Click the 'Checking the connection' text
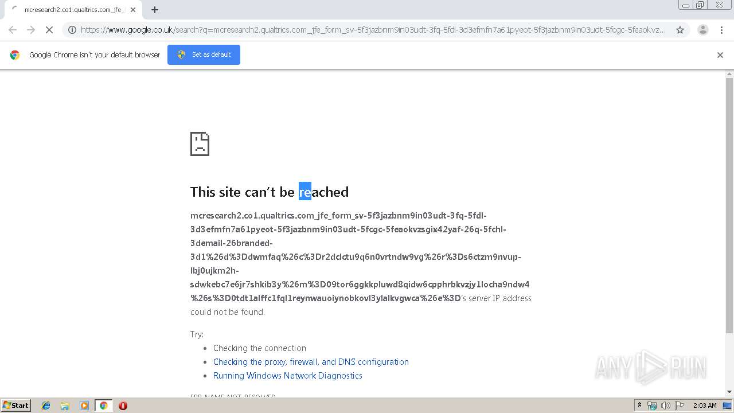The height and width of the screenshot is (413, 734). tap(260, 348)
